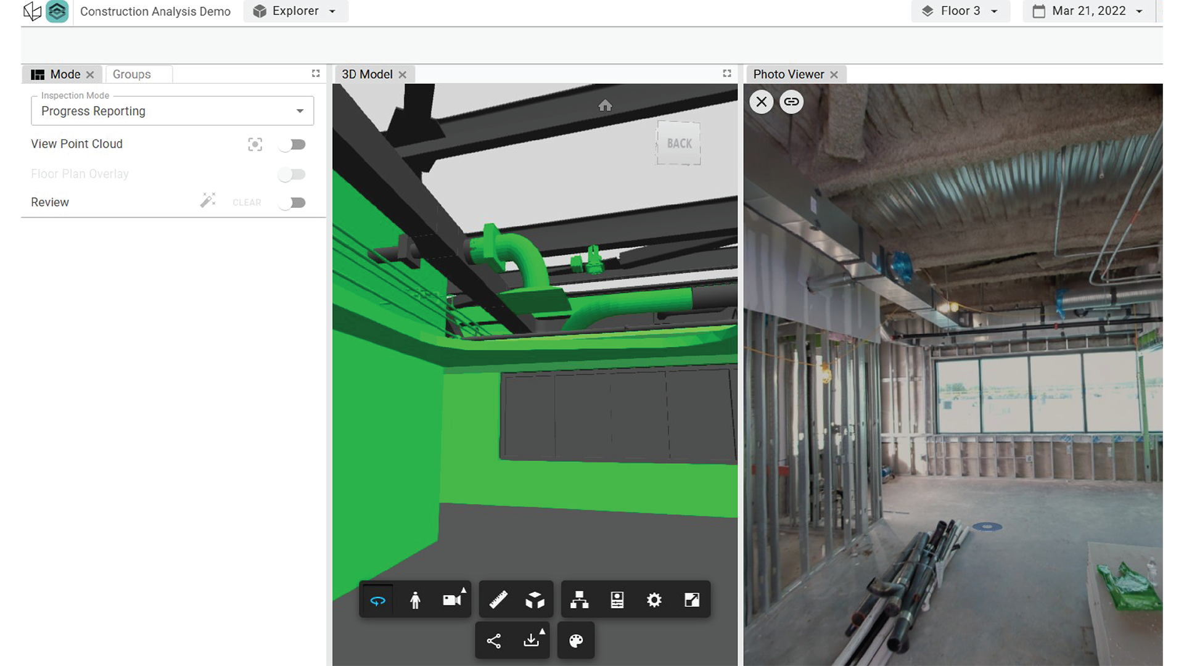Click the CLEAR button beside Review
Viewport: 1184px width, 666px height.
point(247,203)
